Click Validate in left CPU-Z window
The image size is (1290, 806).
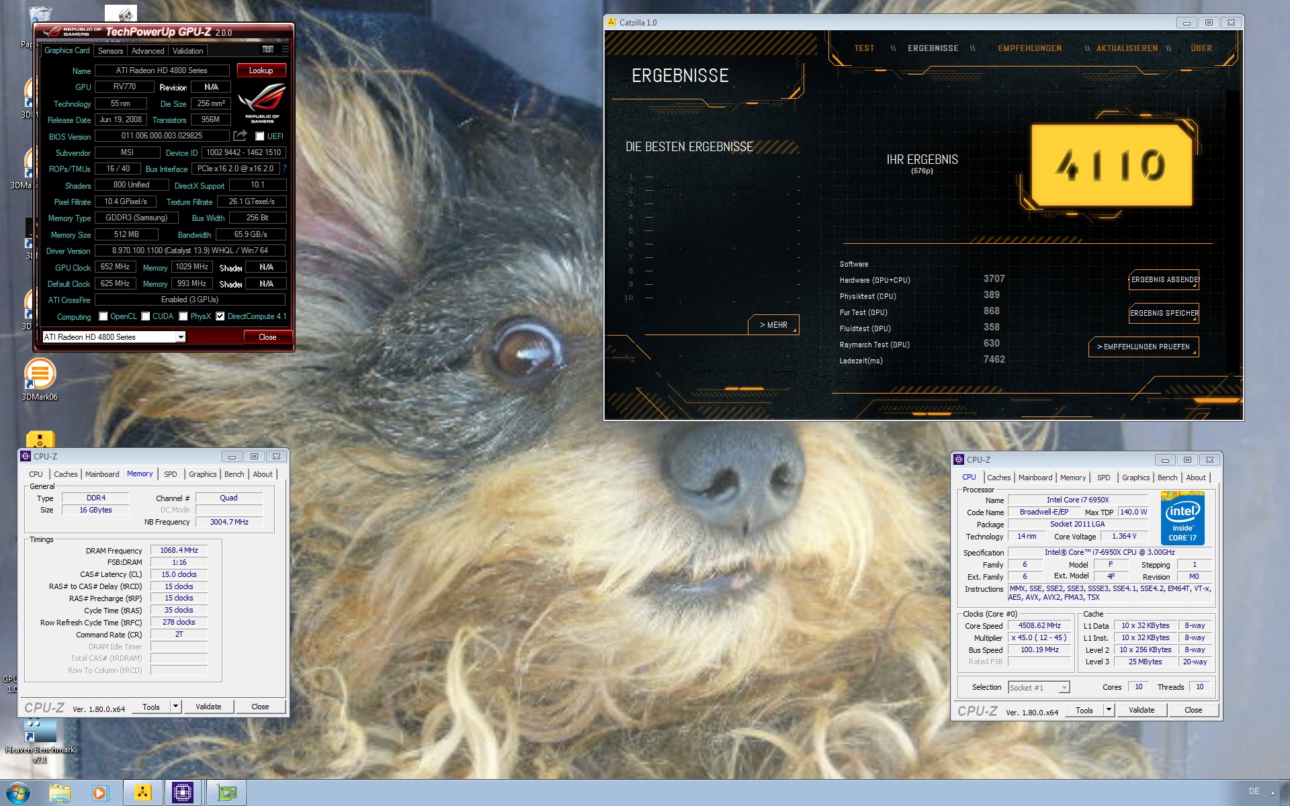pos(208,707)
